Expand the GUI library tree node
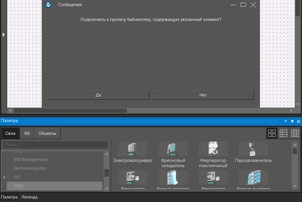Image resolution: width=302 pixels, height=202 pixels. click(4, 177)
